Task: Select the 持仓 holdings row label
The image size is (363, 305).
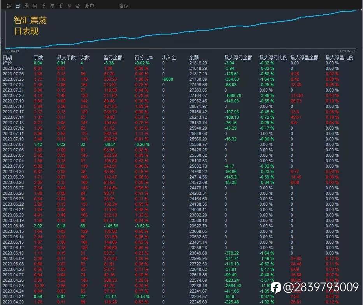Action: point(7,63)
